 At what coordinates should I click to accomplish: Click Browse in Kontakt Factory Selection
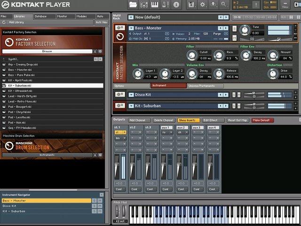(x=47, y=51)
